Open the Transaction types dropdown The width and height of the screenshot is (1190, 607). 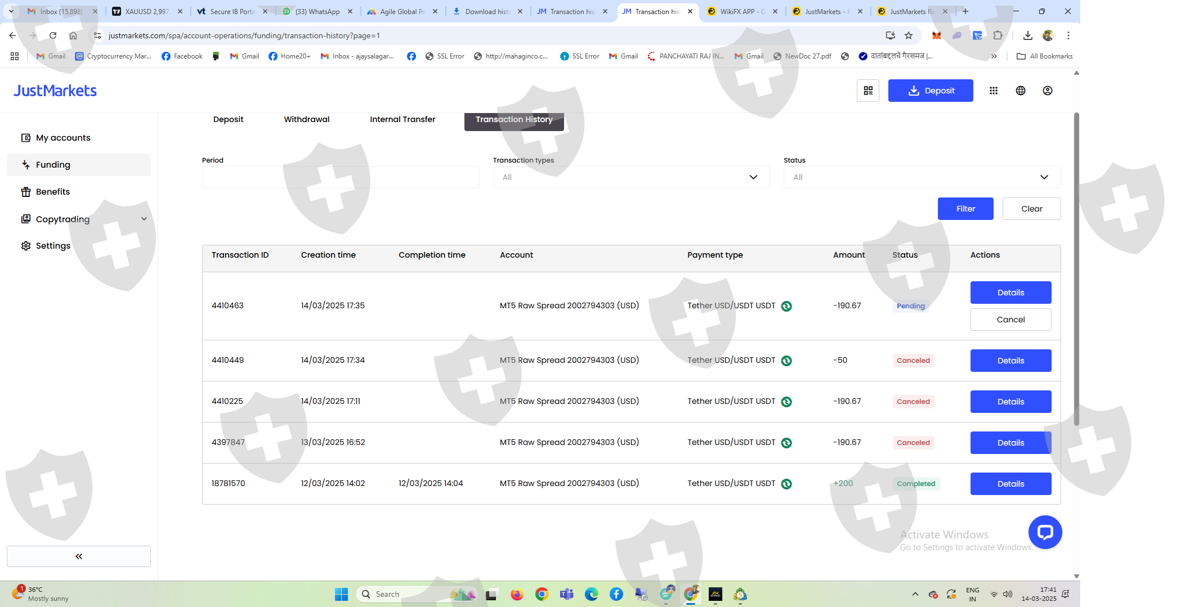630,177
